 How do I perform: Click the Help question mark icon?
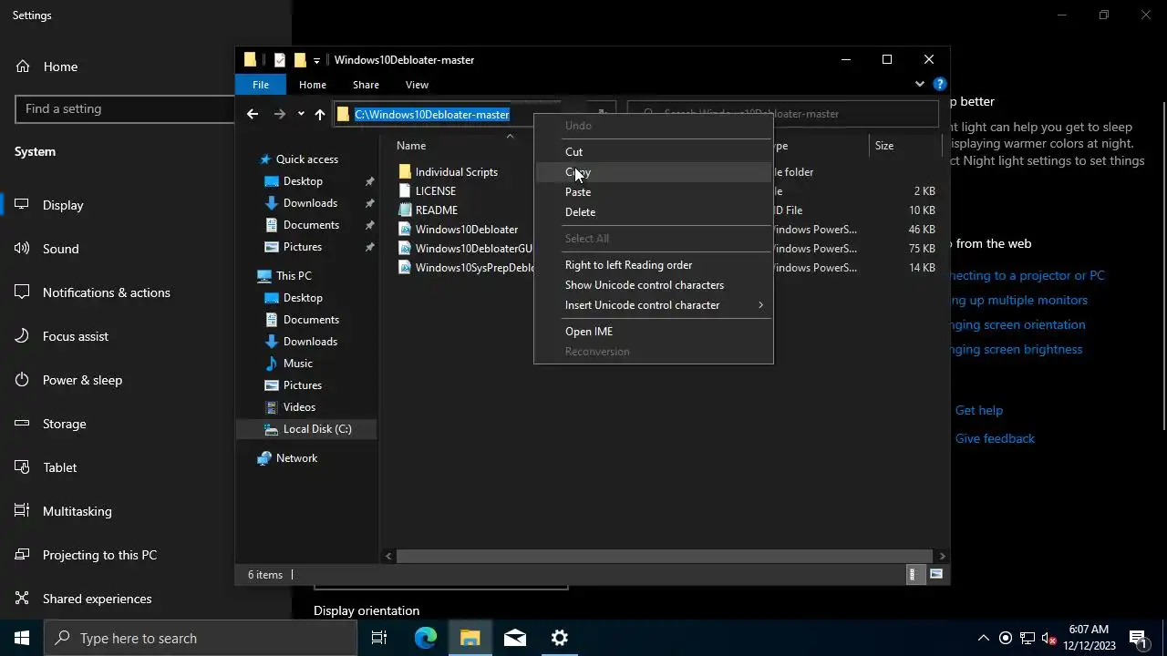[x=939, y=84]
